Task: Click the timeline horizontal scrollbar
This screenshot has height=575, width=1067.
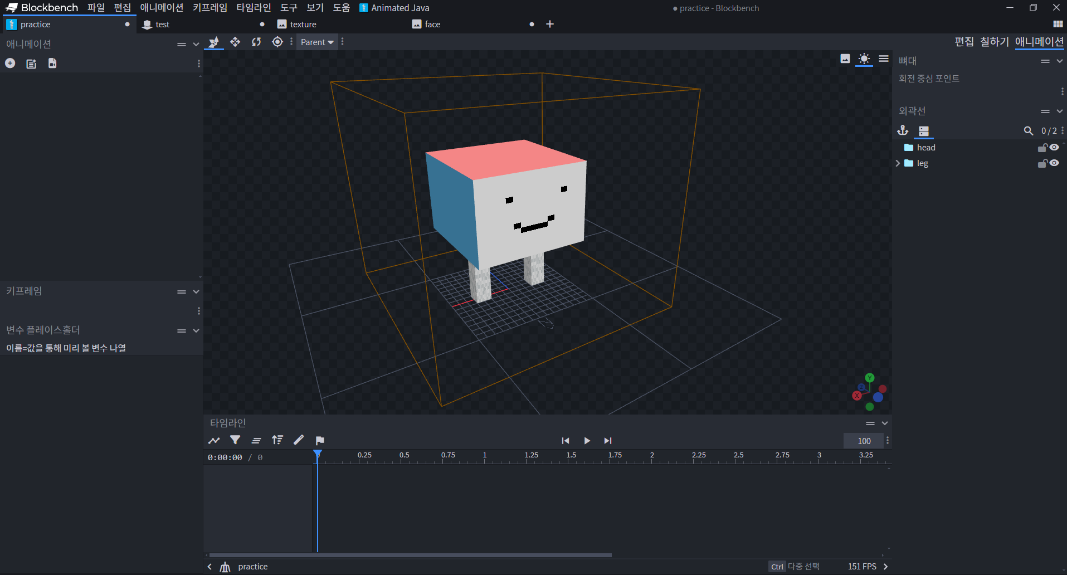Action: click(410, 555)
